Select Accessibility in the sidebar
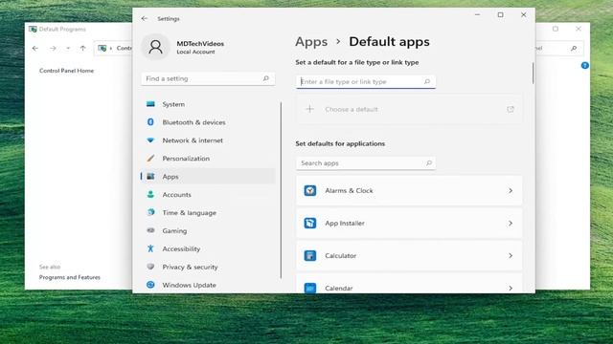This screenshot has width=613, height=344. [208, 248]
